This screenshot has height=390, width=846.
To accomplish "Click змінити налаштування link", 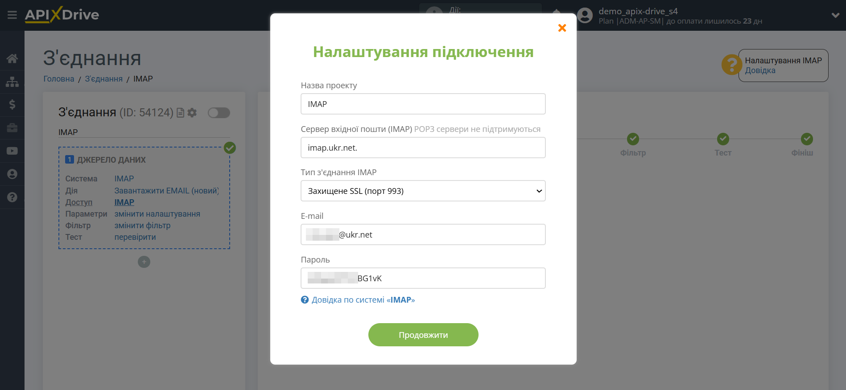I will pos(157,214).
